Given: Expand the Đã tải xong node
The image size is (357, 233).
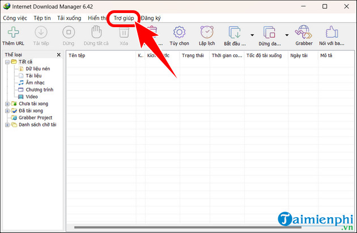Looking at the screenshot, I should coord(7,111).
